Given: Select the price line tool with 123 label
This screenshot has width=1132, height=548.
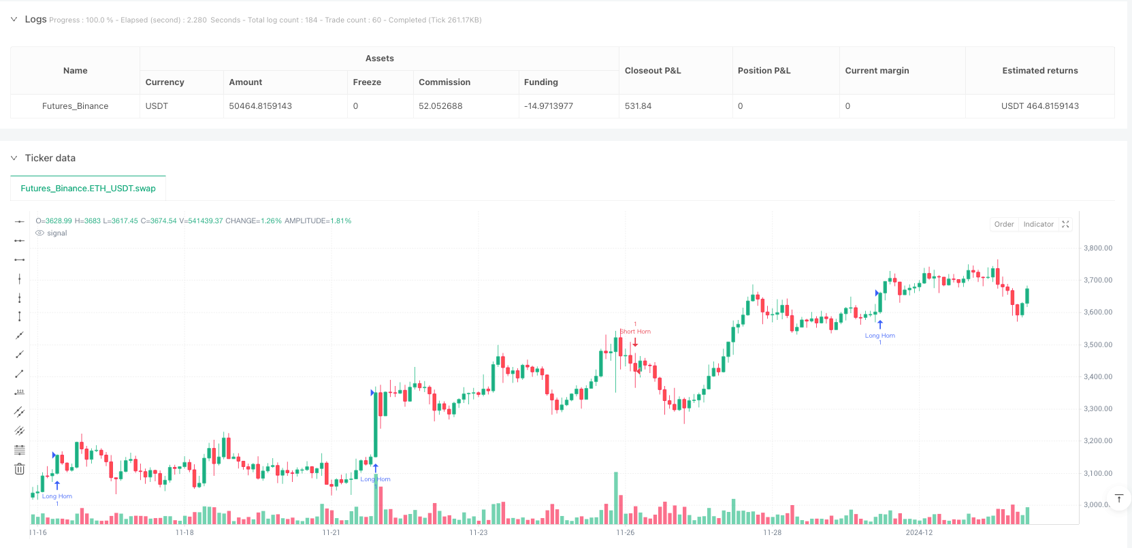Looking at the screenshot, I should [20, 392].
